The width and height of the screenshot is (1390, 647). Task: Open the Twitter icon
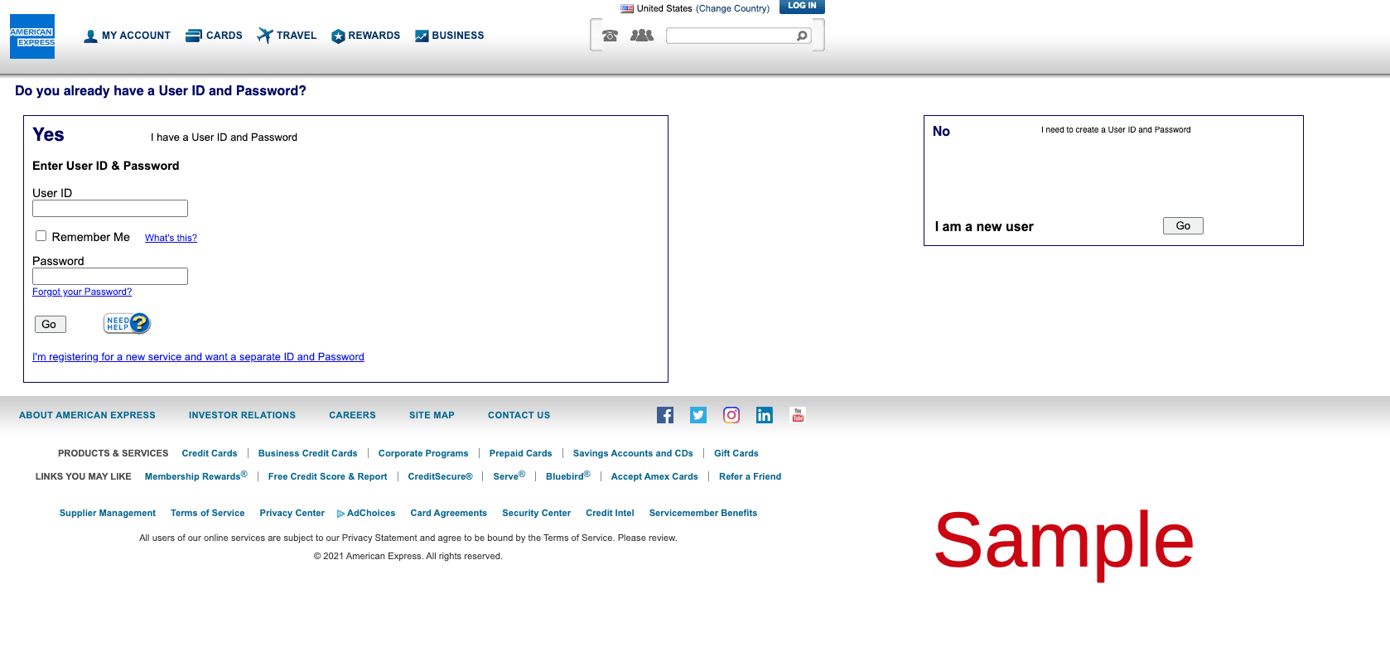point(698,415)
